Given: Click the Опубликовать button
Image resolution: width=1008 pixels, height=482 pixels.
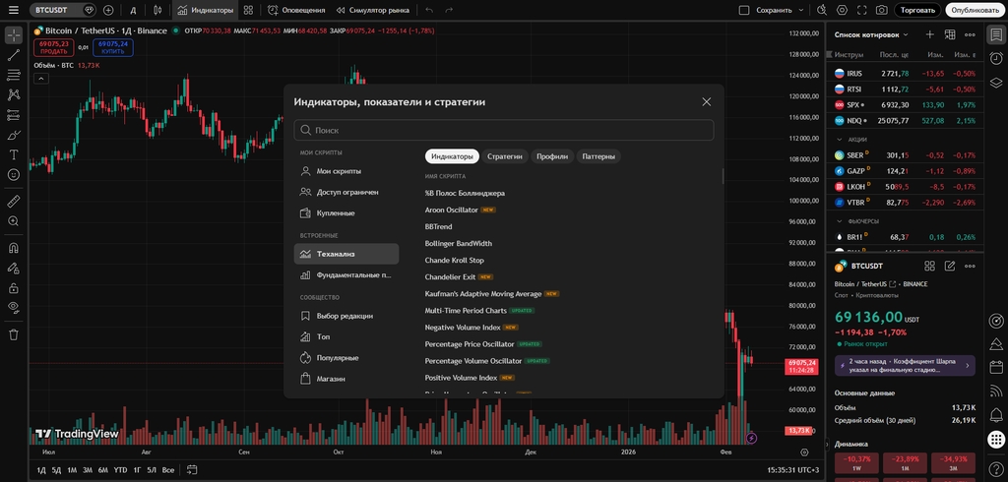Looking at the screenshot, I should (x=976, y=10).
